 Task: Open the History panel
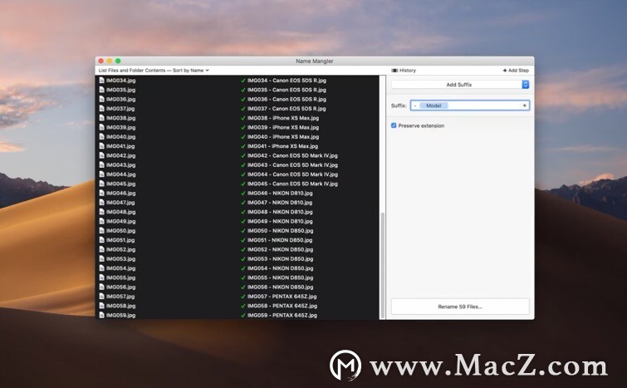click(x=404, y=71)
